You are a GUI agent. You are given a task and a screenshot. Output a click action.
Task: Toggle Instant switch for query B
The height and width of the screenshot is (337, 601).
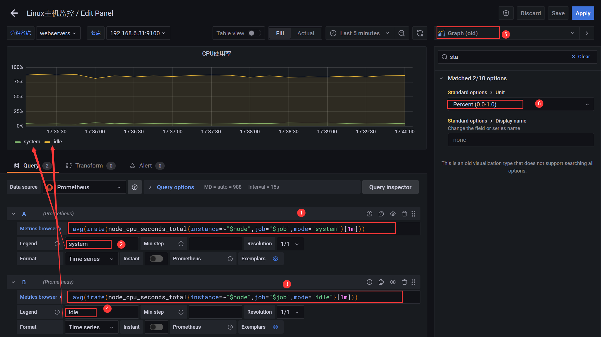coord(156,327)
